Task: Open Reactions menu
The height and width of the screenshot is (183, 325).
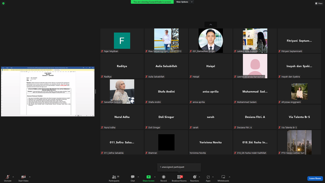Action: 194,178
